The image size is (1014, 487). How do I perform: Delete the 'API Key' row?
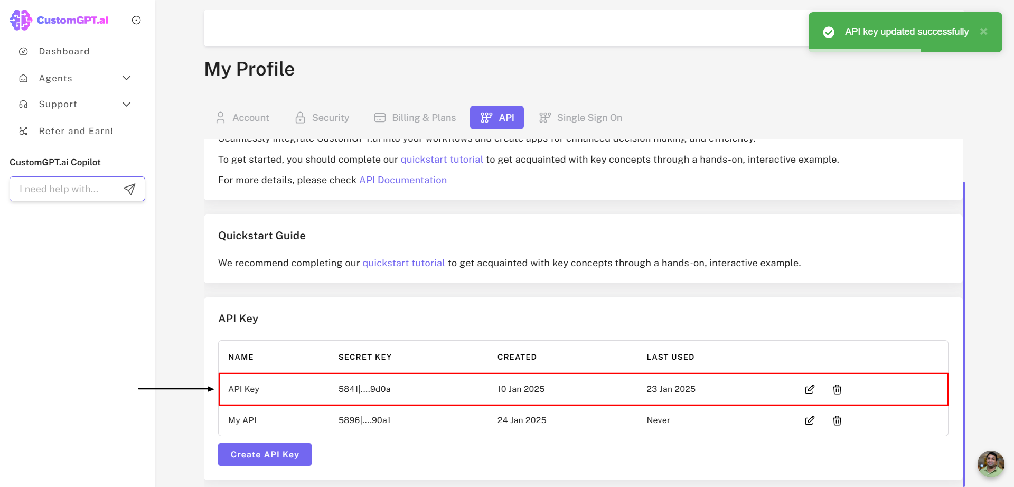(x=837, y=389)
